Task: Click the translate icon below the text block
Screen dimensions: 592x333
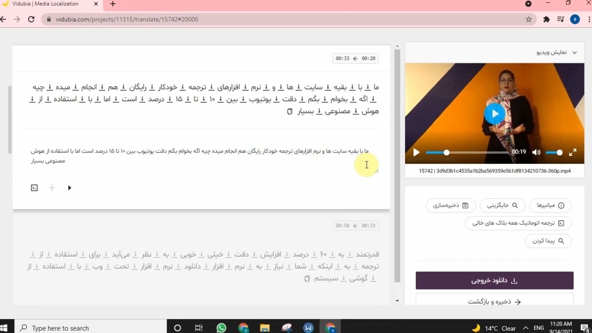Action: pos(34,188)
